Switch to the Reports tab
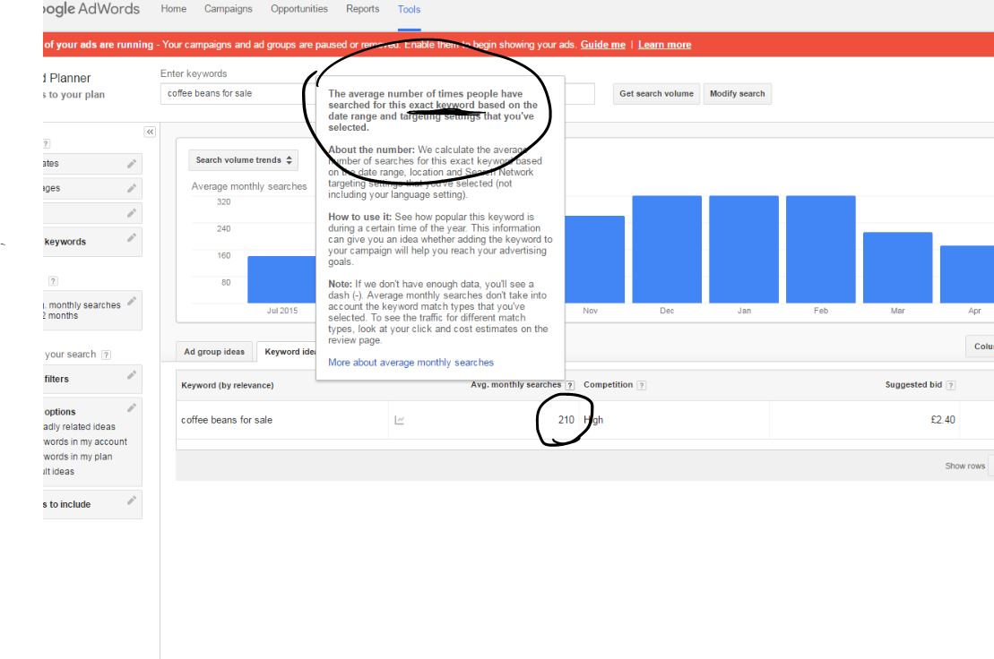This screenshot has width=994, height=659. [363, 9]
